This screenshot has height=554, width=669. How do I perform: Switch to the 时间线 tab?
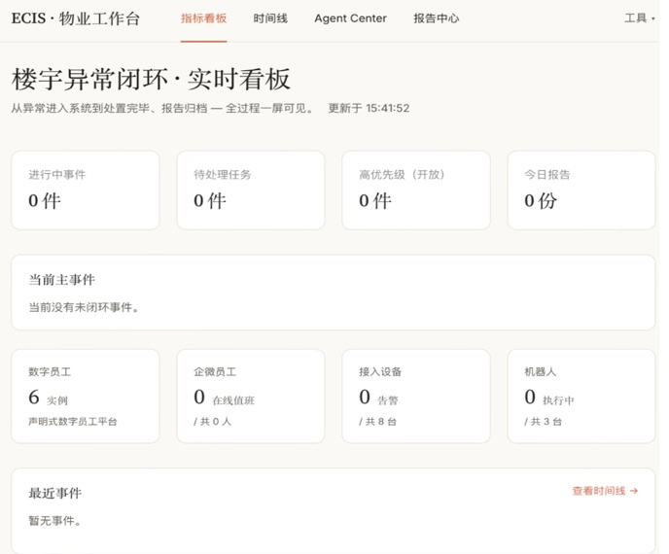tap(270, 18)
